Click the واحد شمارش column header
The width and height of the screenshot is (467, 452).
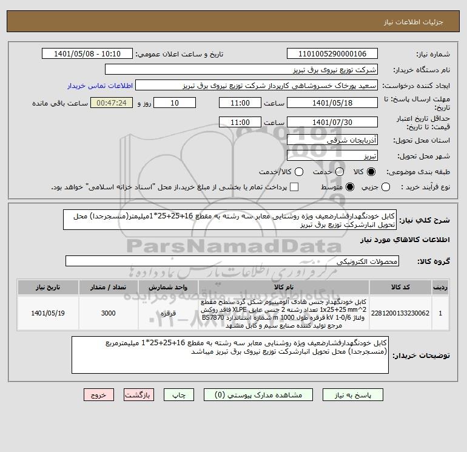click(168, 287)
